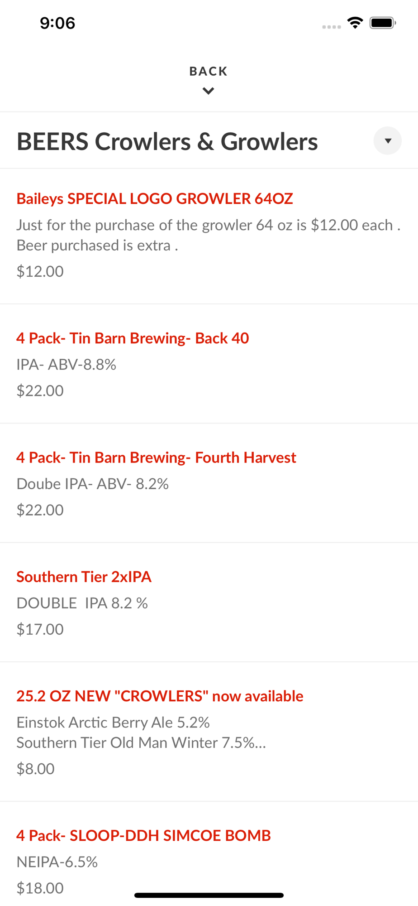Image resolution: width=418 pixels, height=906 pixels.
Task: Tap the Einstok Arctic Berry Ale description
Action: [113, 722]
